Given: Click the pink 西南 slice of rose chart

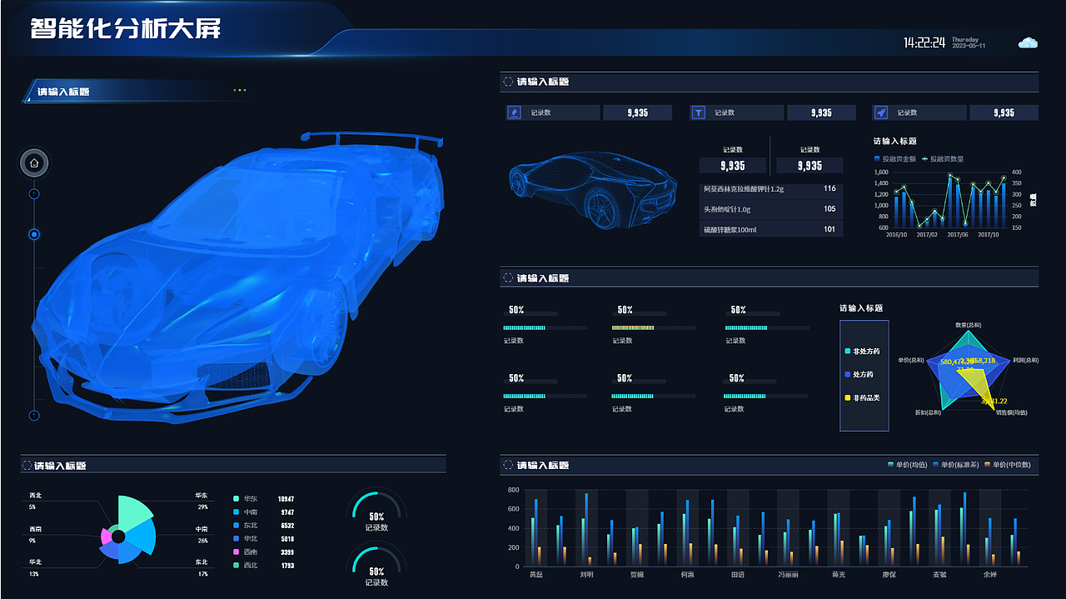Looking at the screenshot, I should pos(106,537).
